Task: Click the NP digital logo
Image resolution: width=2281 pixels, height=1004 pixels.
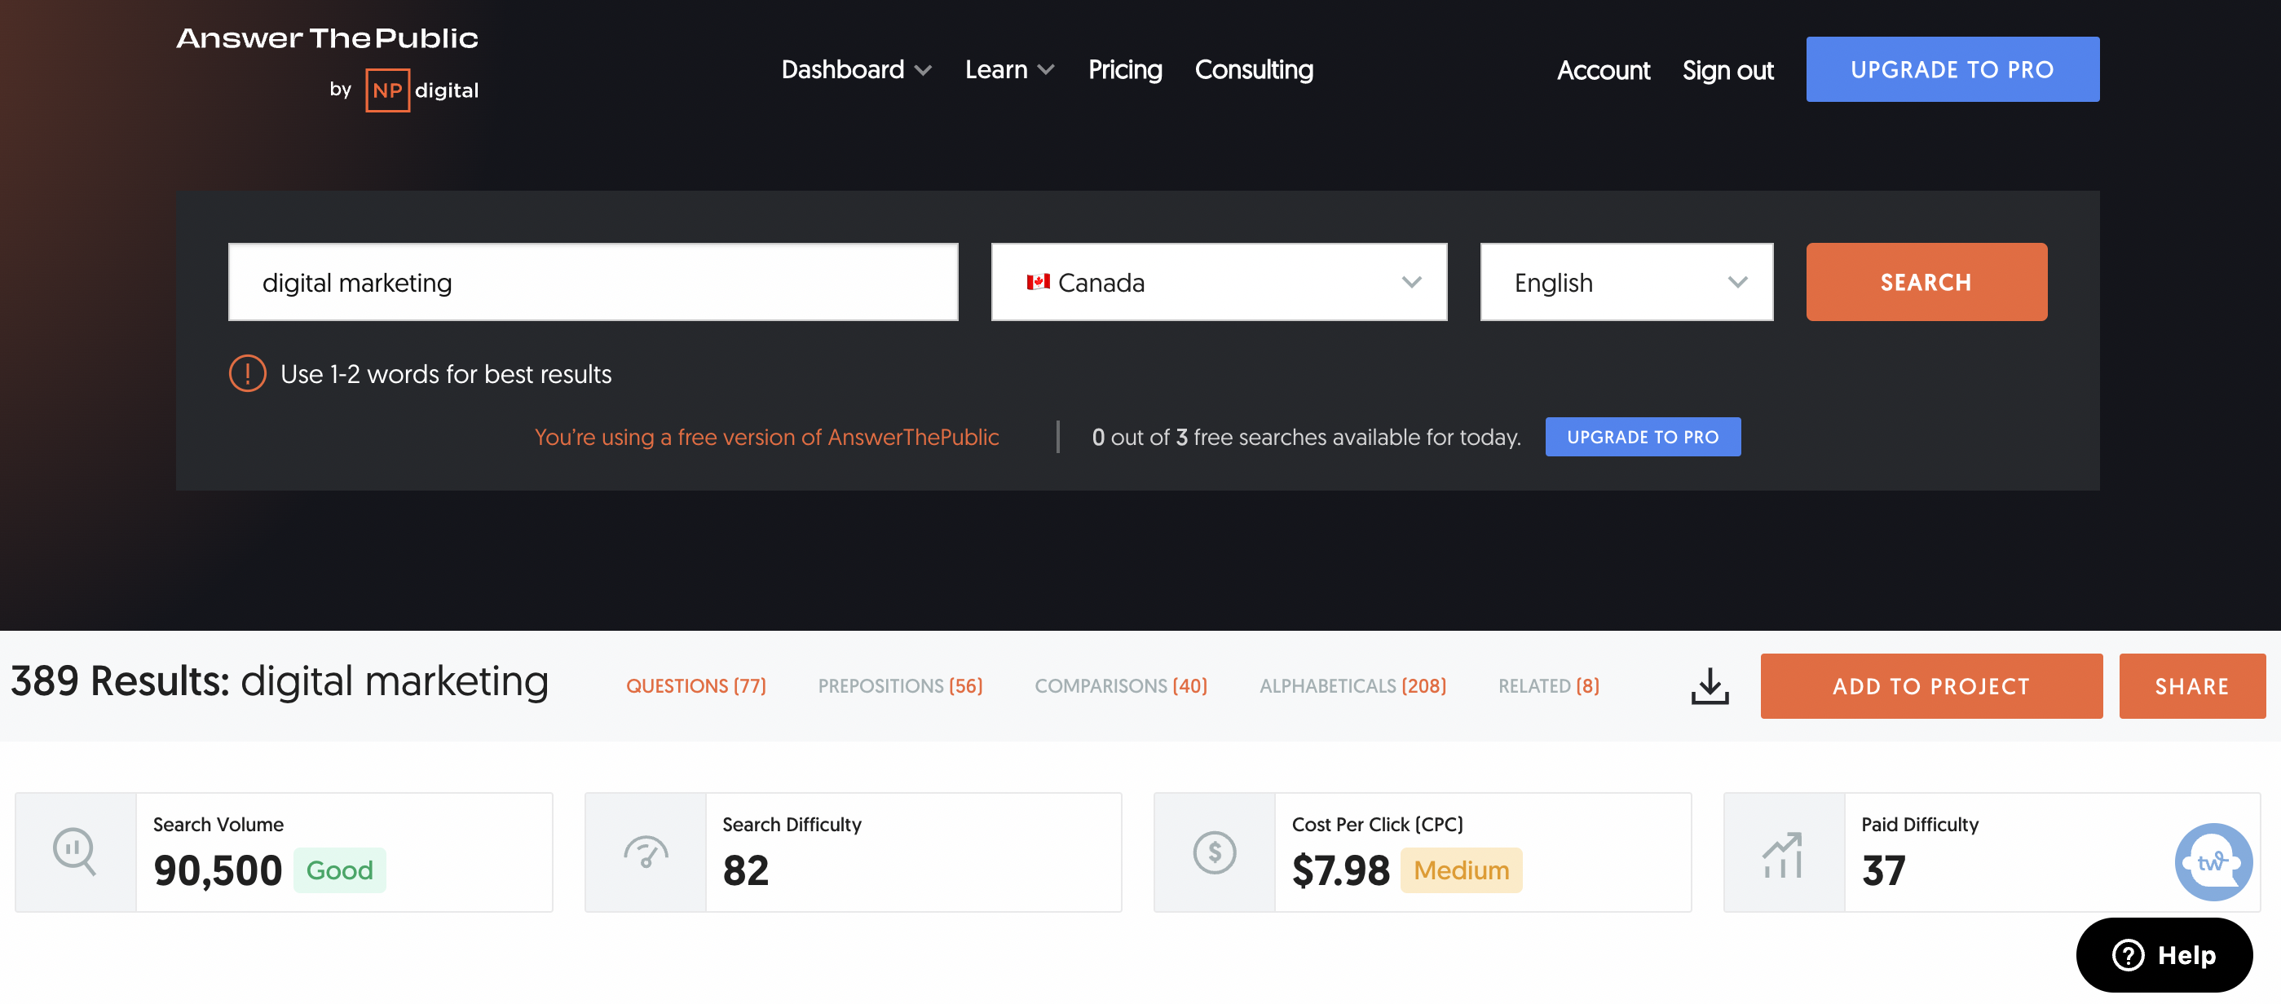Action: coord(421,90)
